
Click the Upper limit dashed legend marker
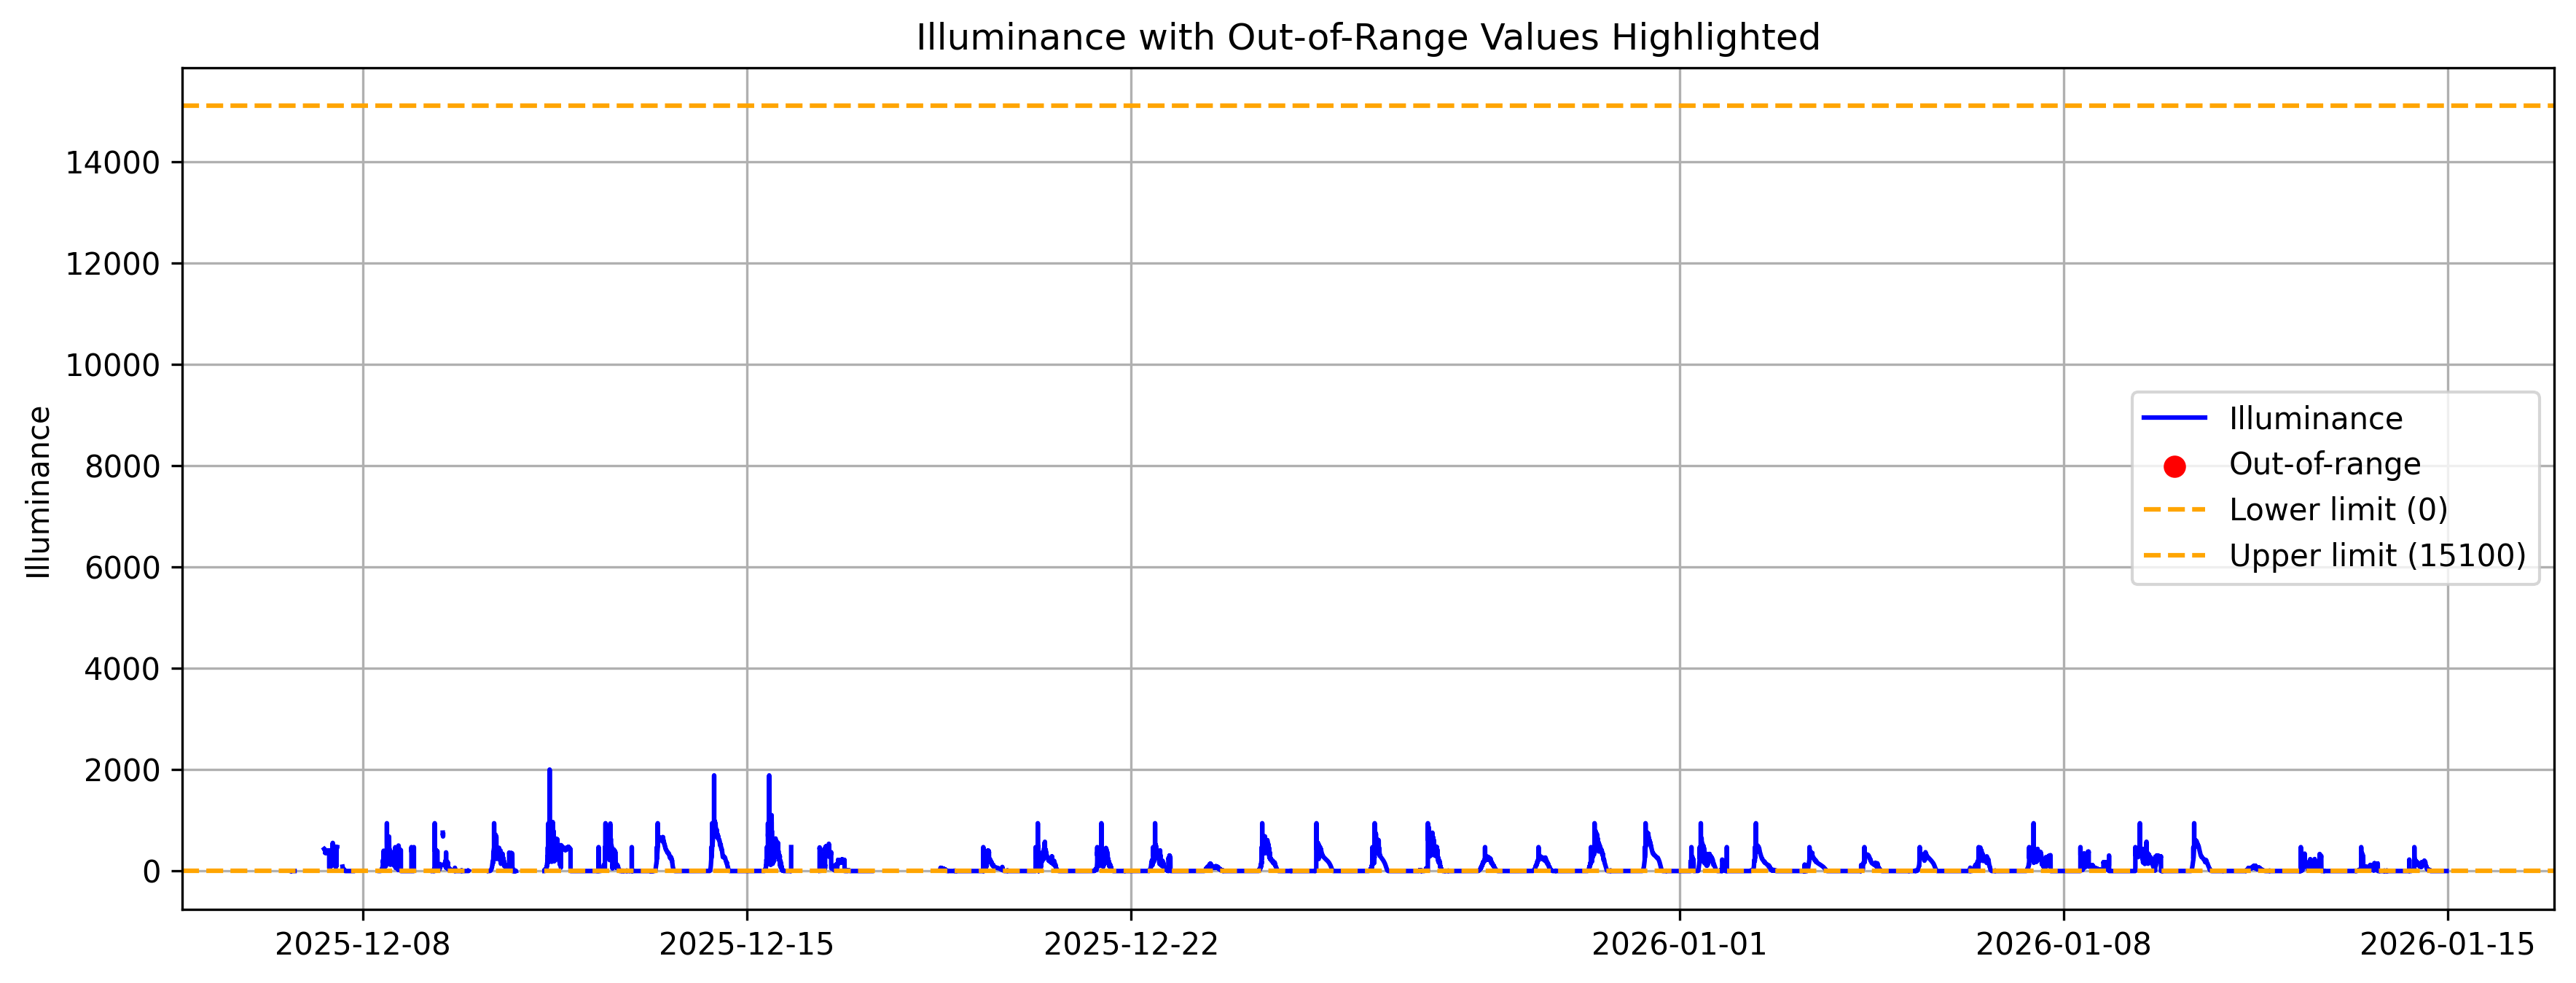tap(2173, 556)
